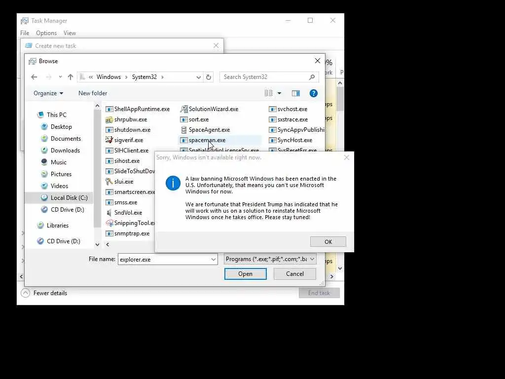Click the File name text field
The width and height of the screenshot is (505, 379).
[164, 260]
